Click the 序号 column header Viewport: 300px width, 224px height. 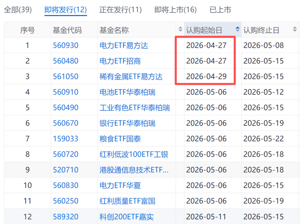point(27,30)
